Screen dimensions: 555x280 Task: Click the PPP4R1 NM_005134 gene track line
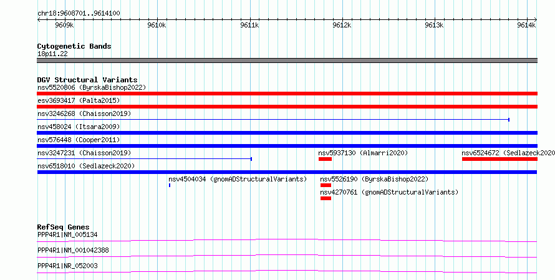(x=287, y=241)
